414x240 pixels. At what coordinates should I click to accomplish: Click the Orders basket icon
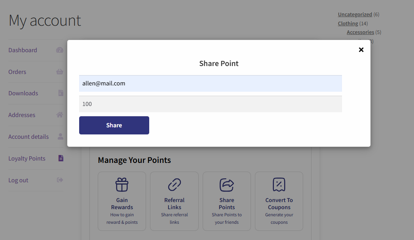tap(60, 72)
